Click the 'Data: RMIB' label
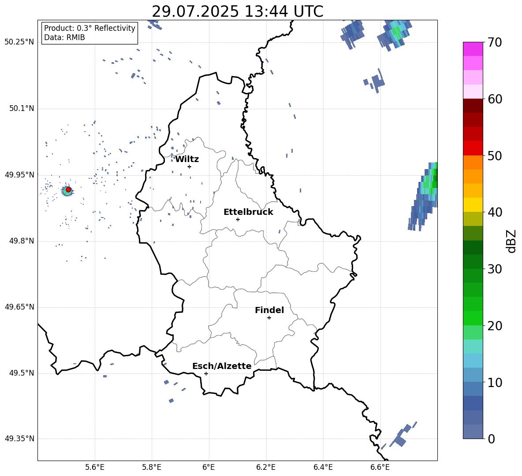 pos(64,37)
